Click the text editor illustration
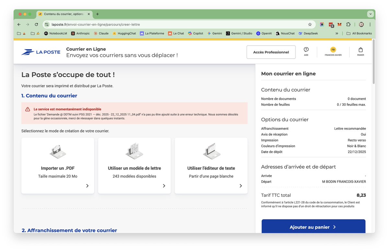This screenshot has width=389, height=251. (x=211, y=151)
